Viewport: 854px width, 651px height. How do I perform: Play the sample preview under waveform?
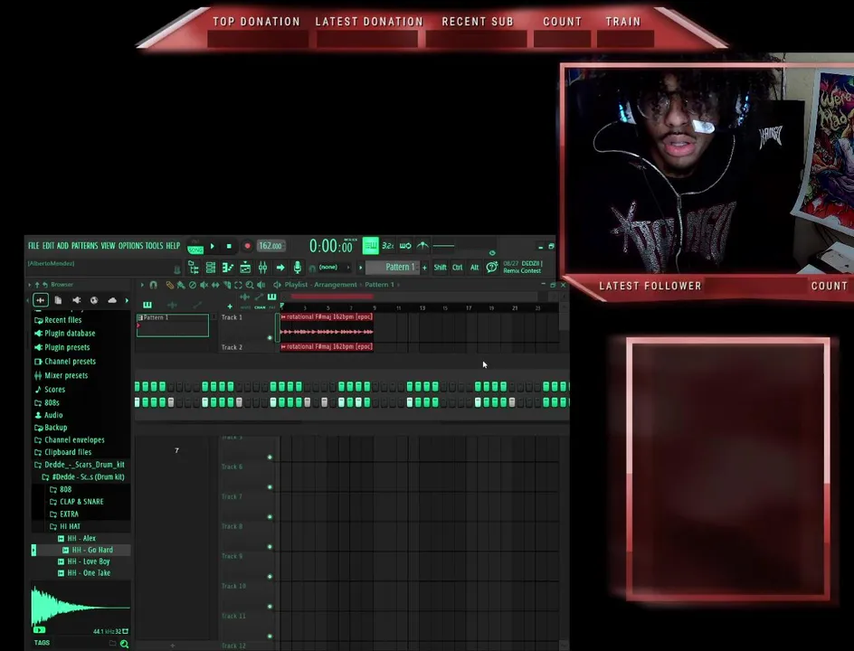(x=39, y=630)
